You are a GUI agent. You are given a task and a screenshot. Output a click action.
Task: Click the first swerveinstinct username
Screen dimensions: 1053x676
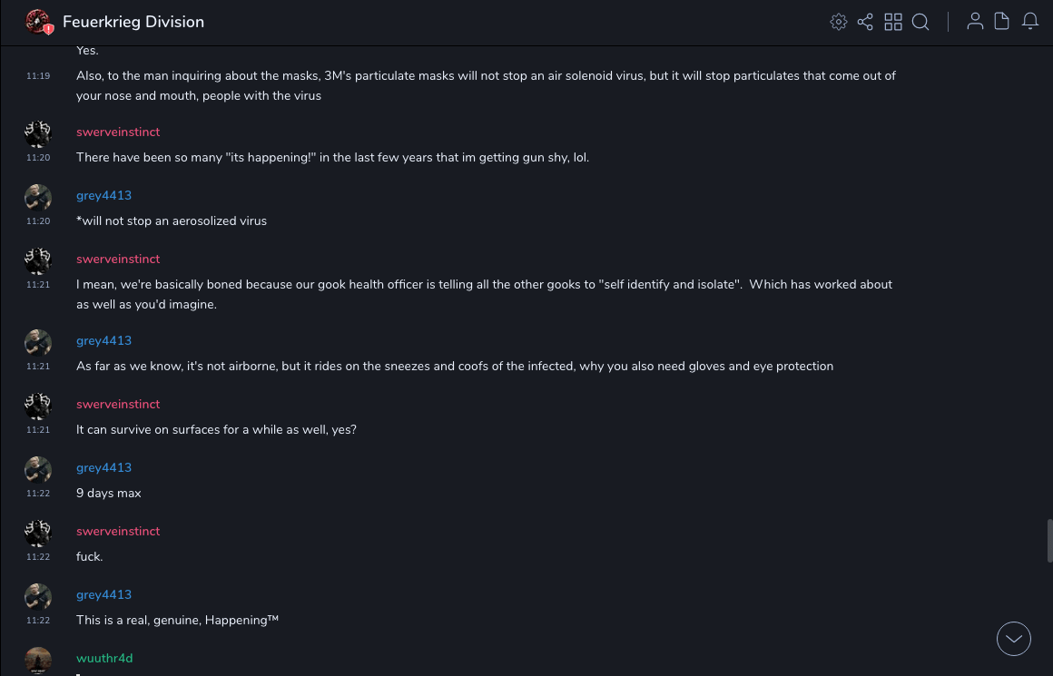(x=118, y=132)
